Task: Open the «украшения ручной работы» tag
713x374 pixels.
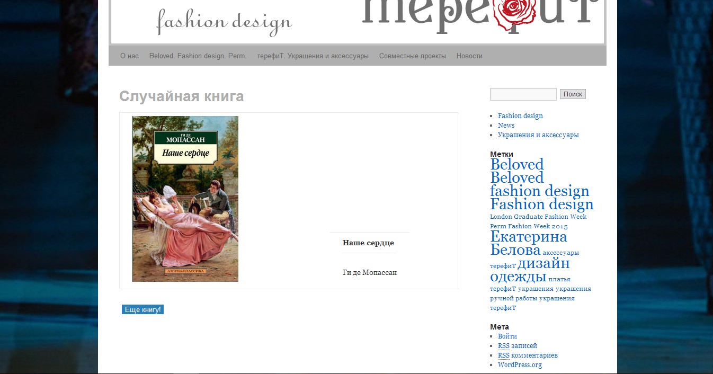Action: [x=540, y=293]
